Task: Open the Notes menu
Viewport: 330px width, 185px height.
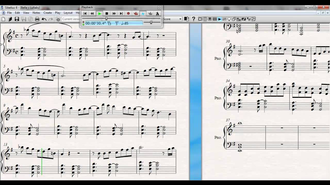Action: 36,13
